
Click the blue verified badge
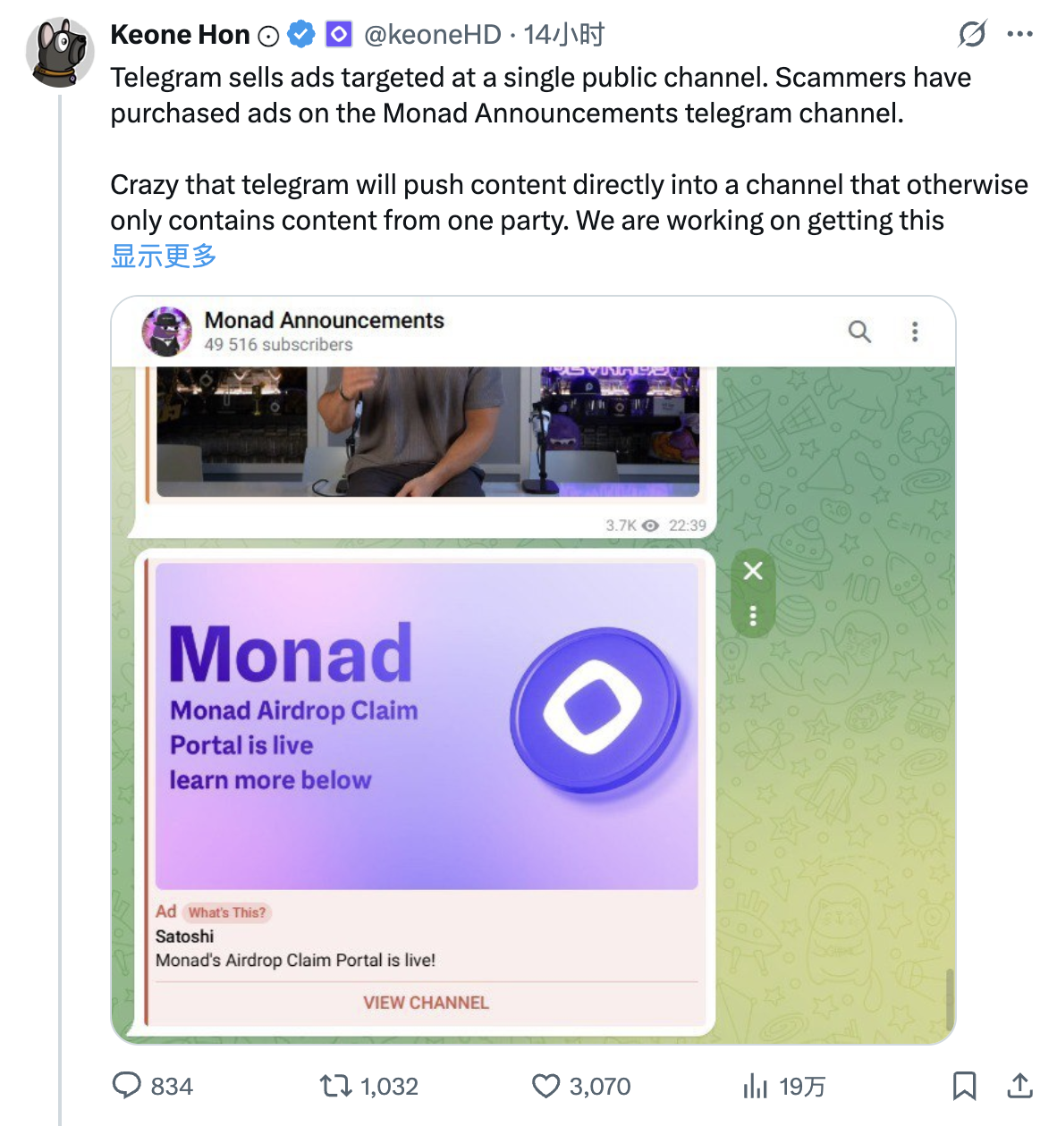pos(301,35)
